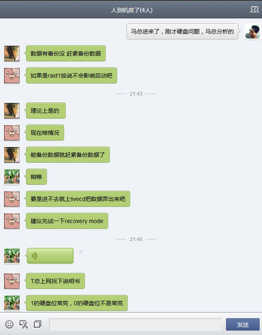Click the file send icon beside scissors
This screenshot has height=335, width=262.
click(x=38, y=324)
